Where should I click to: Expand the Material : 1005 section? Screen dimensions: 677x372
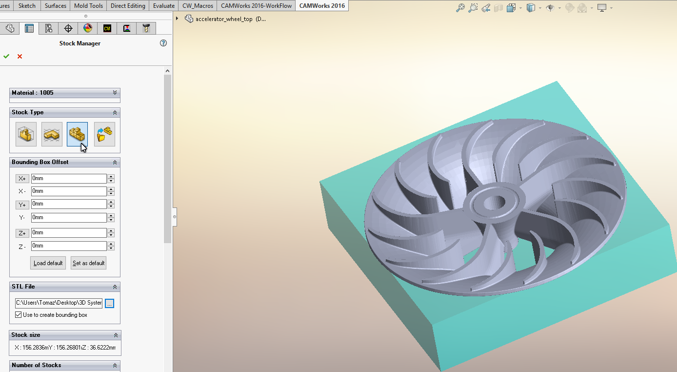click(x=115, y=93)
